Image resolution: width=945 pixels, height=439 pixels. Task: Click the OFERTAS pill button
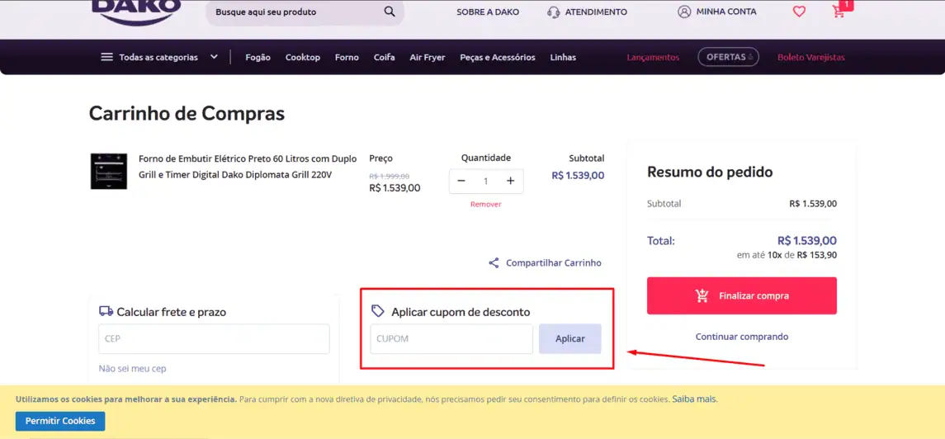(x=728, y=57)
